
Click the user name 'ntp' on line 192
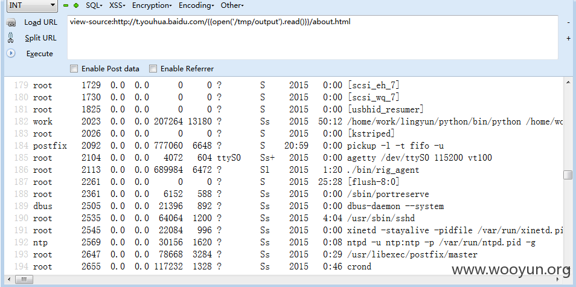[40, 243]
